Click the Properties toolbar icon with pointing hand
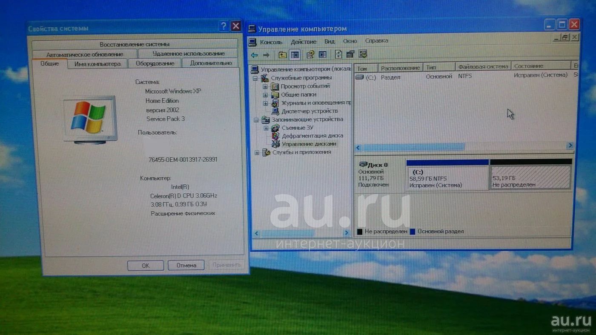This screenshot has height=335, width=596. point(310,54)
